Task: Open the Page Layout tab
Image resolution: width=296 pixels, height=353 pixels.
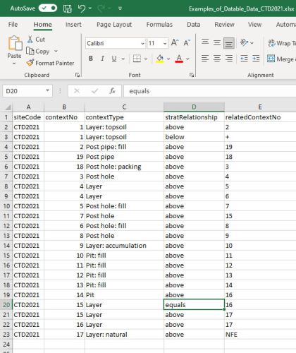Action: tap(114, 25)
